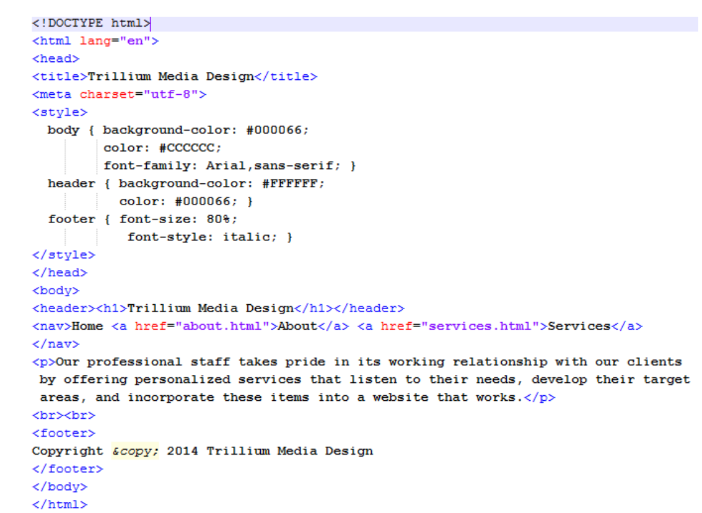Viewport: 702px width, 513px height.
Task: Select the h1 Trillium Media Design heading text
Action: (x=211, y=309)
